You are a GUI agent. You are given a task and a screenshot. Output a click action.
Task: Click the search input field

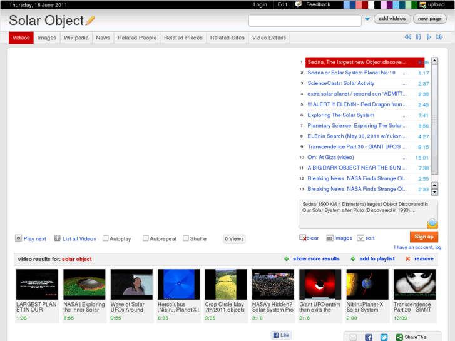point(305,21)
